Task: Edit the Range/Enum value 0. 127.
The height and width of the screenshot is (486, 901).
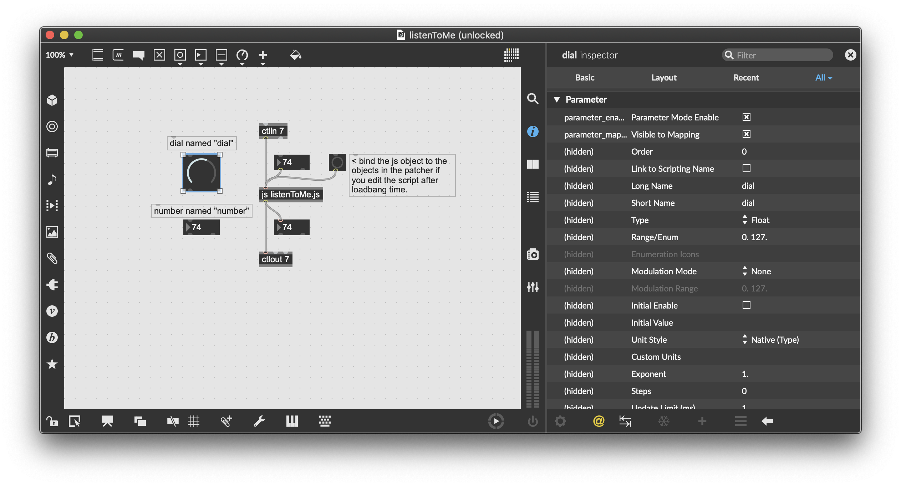Action: click(754, 237)
